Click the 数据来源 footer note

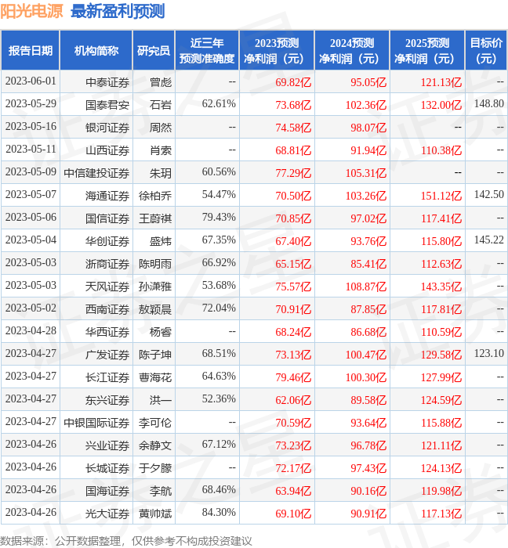(126, 541)
